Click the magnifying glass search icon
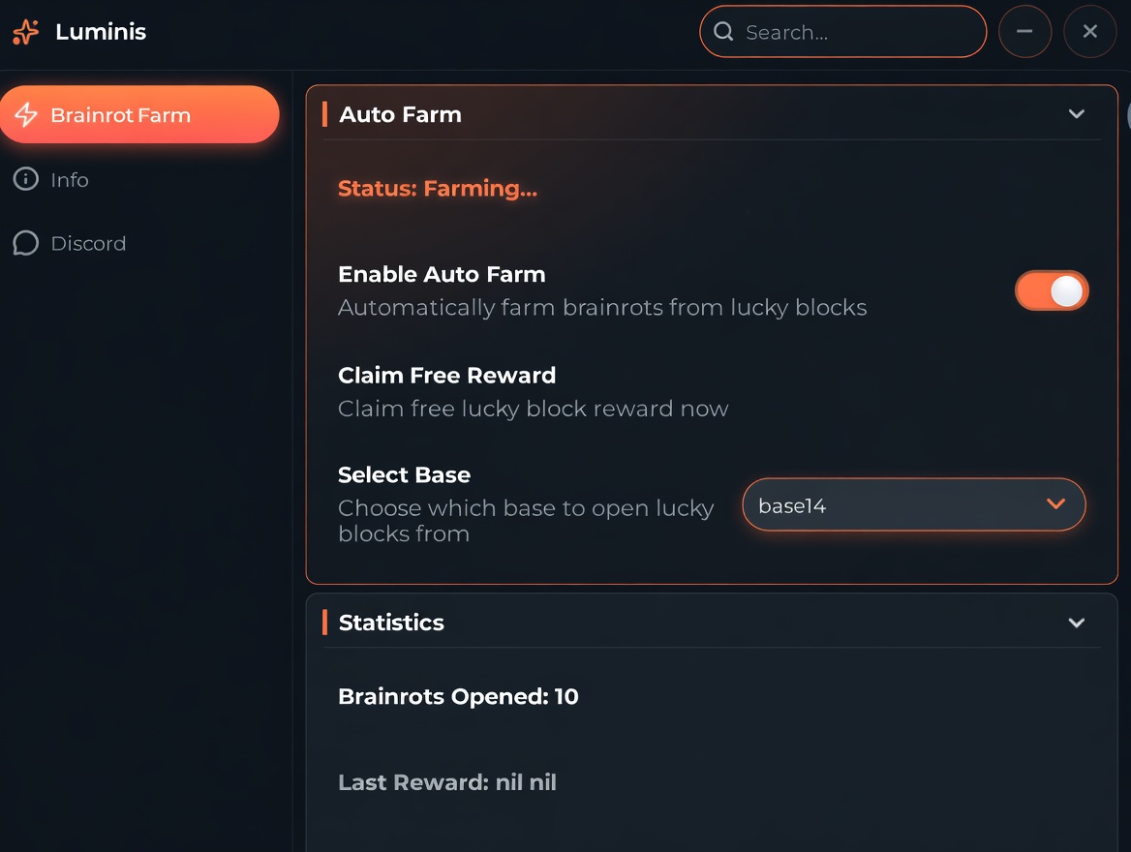 coord(723,32)
